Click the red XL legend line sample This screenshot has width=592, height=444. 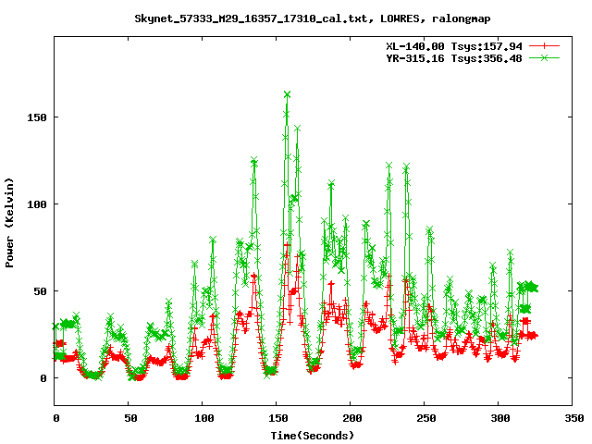pyautogui.click(x=546, y=45)
